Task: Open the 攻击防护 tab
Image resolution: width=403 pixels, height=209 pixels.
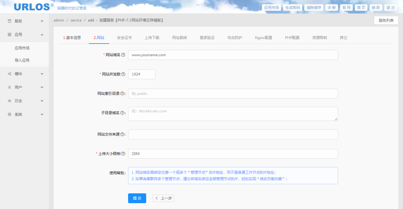Action: pos(235,38)
